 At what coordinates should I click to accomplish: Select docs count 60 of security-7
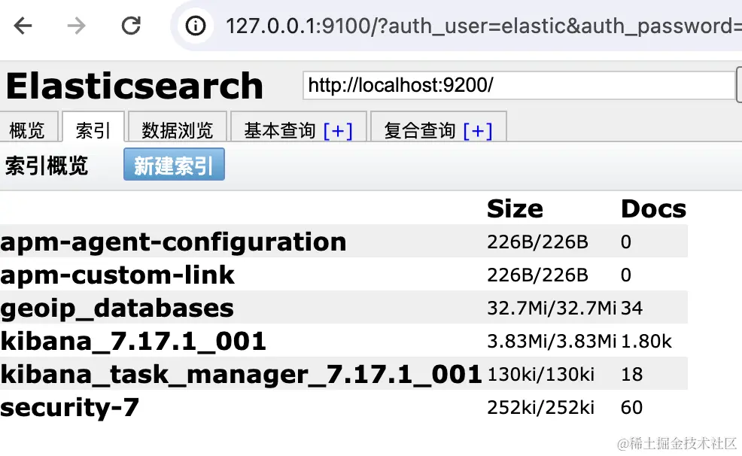pos(631,408)
